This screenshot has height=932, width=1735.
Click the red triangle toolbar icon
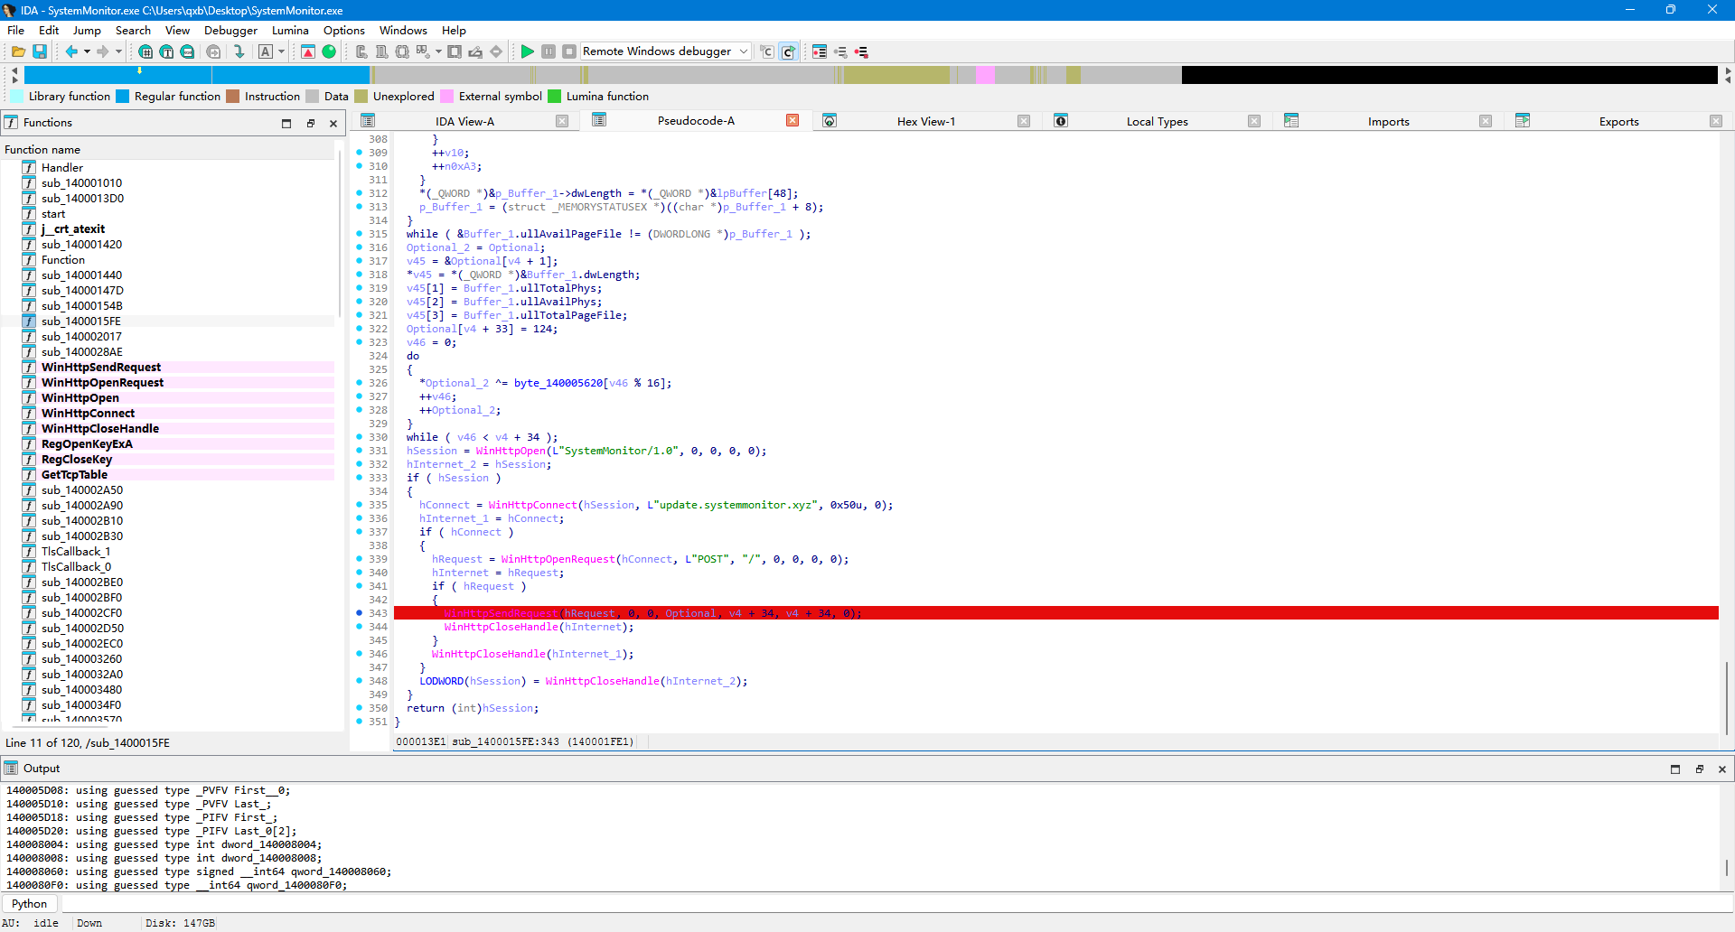pos(308,52)
